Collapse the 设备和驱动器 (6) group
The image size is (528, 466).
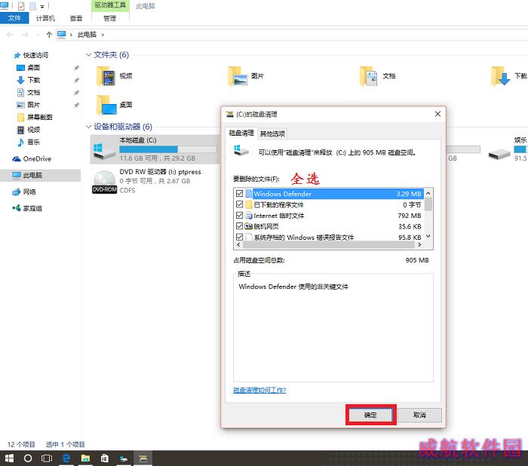pyautogui.click(x=88, y=127)
